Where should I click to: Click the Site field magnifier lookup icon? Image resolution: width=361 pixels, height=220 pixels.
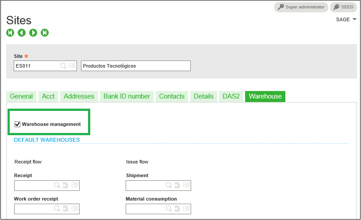point(63,66)
